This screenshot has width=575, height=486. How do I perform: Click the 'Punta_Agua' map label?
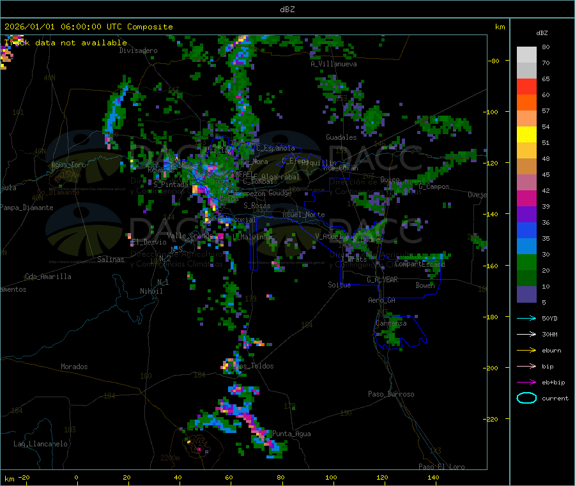click(x=291, y=434)
